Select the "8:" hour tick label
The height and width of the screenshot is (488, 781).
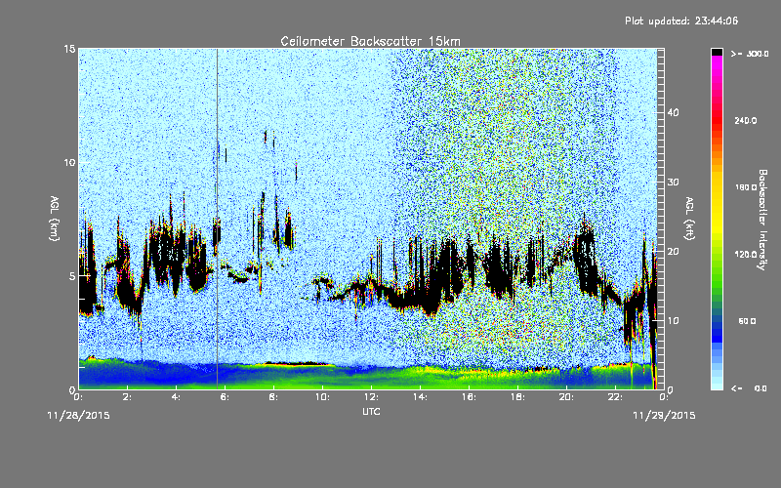[x=273, y=397]
